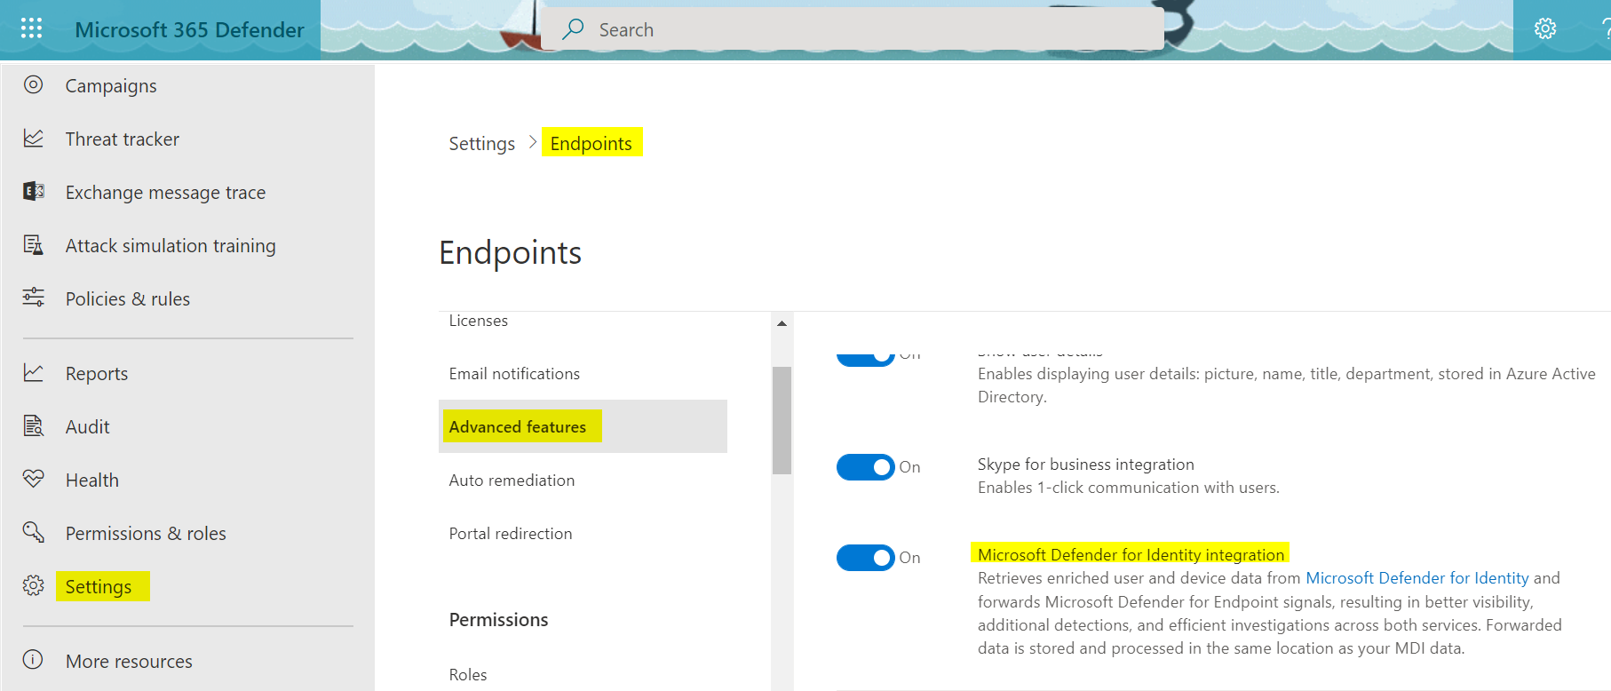This screenshot has width=1611, height=691.
Task: Open the settings gear in the header
Action: coord(1545,28)
